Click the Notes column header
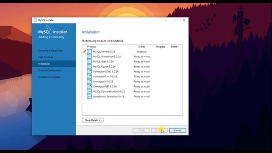The image size is (272, 153). 174,47
